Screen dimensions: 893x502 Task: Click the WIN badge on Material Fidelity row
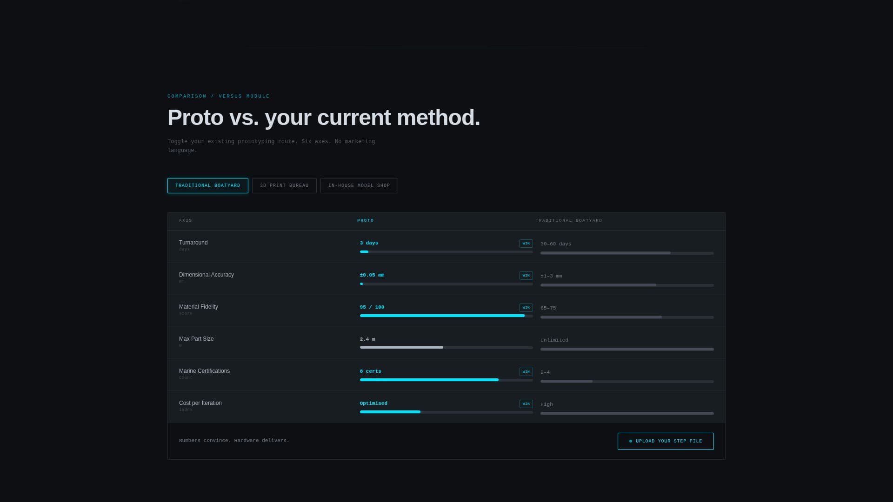click(526, 307)
